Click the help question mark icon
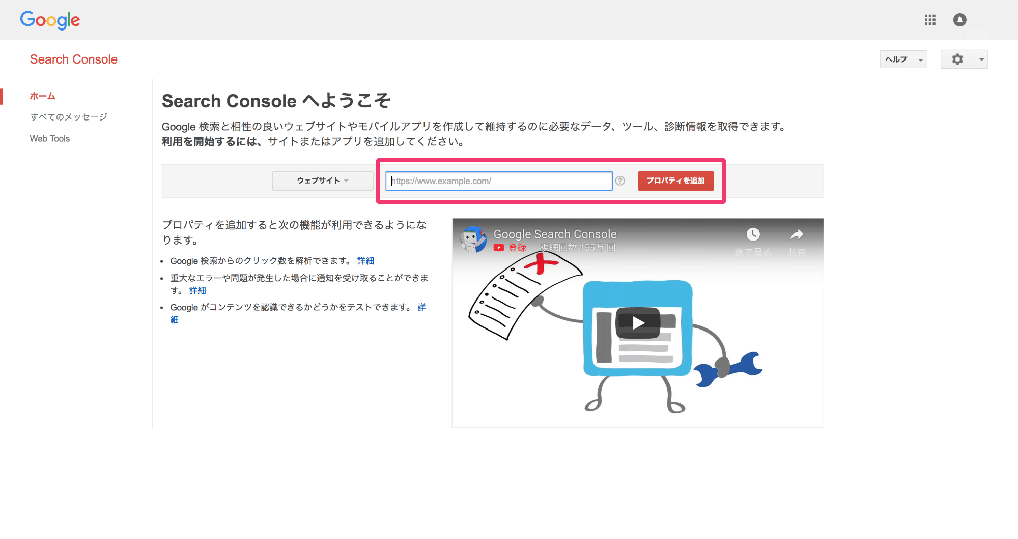Viewport: 1018px width, 539px height. [620, 181]
